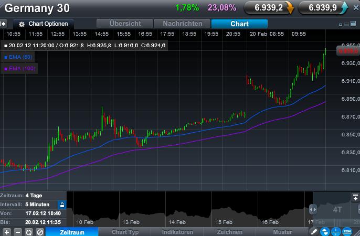This screenshot has width=360, height=236.
Task: Click the OHLC data readout label
Action: pos(84,46)
